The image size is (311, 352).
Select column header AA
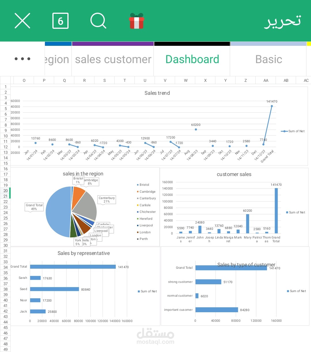point(266,80)
